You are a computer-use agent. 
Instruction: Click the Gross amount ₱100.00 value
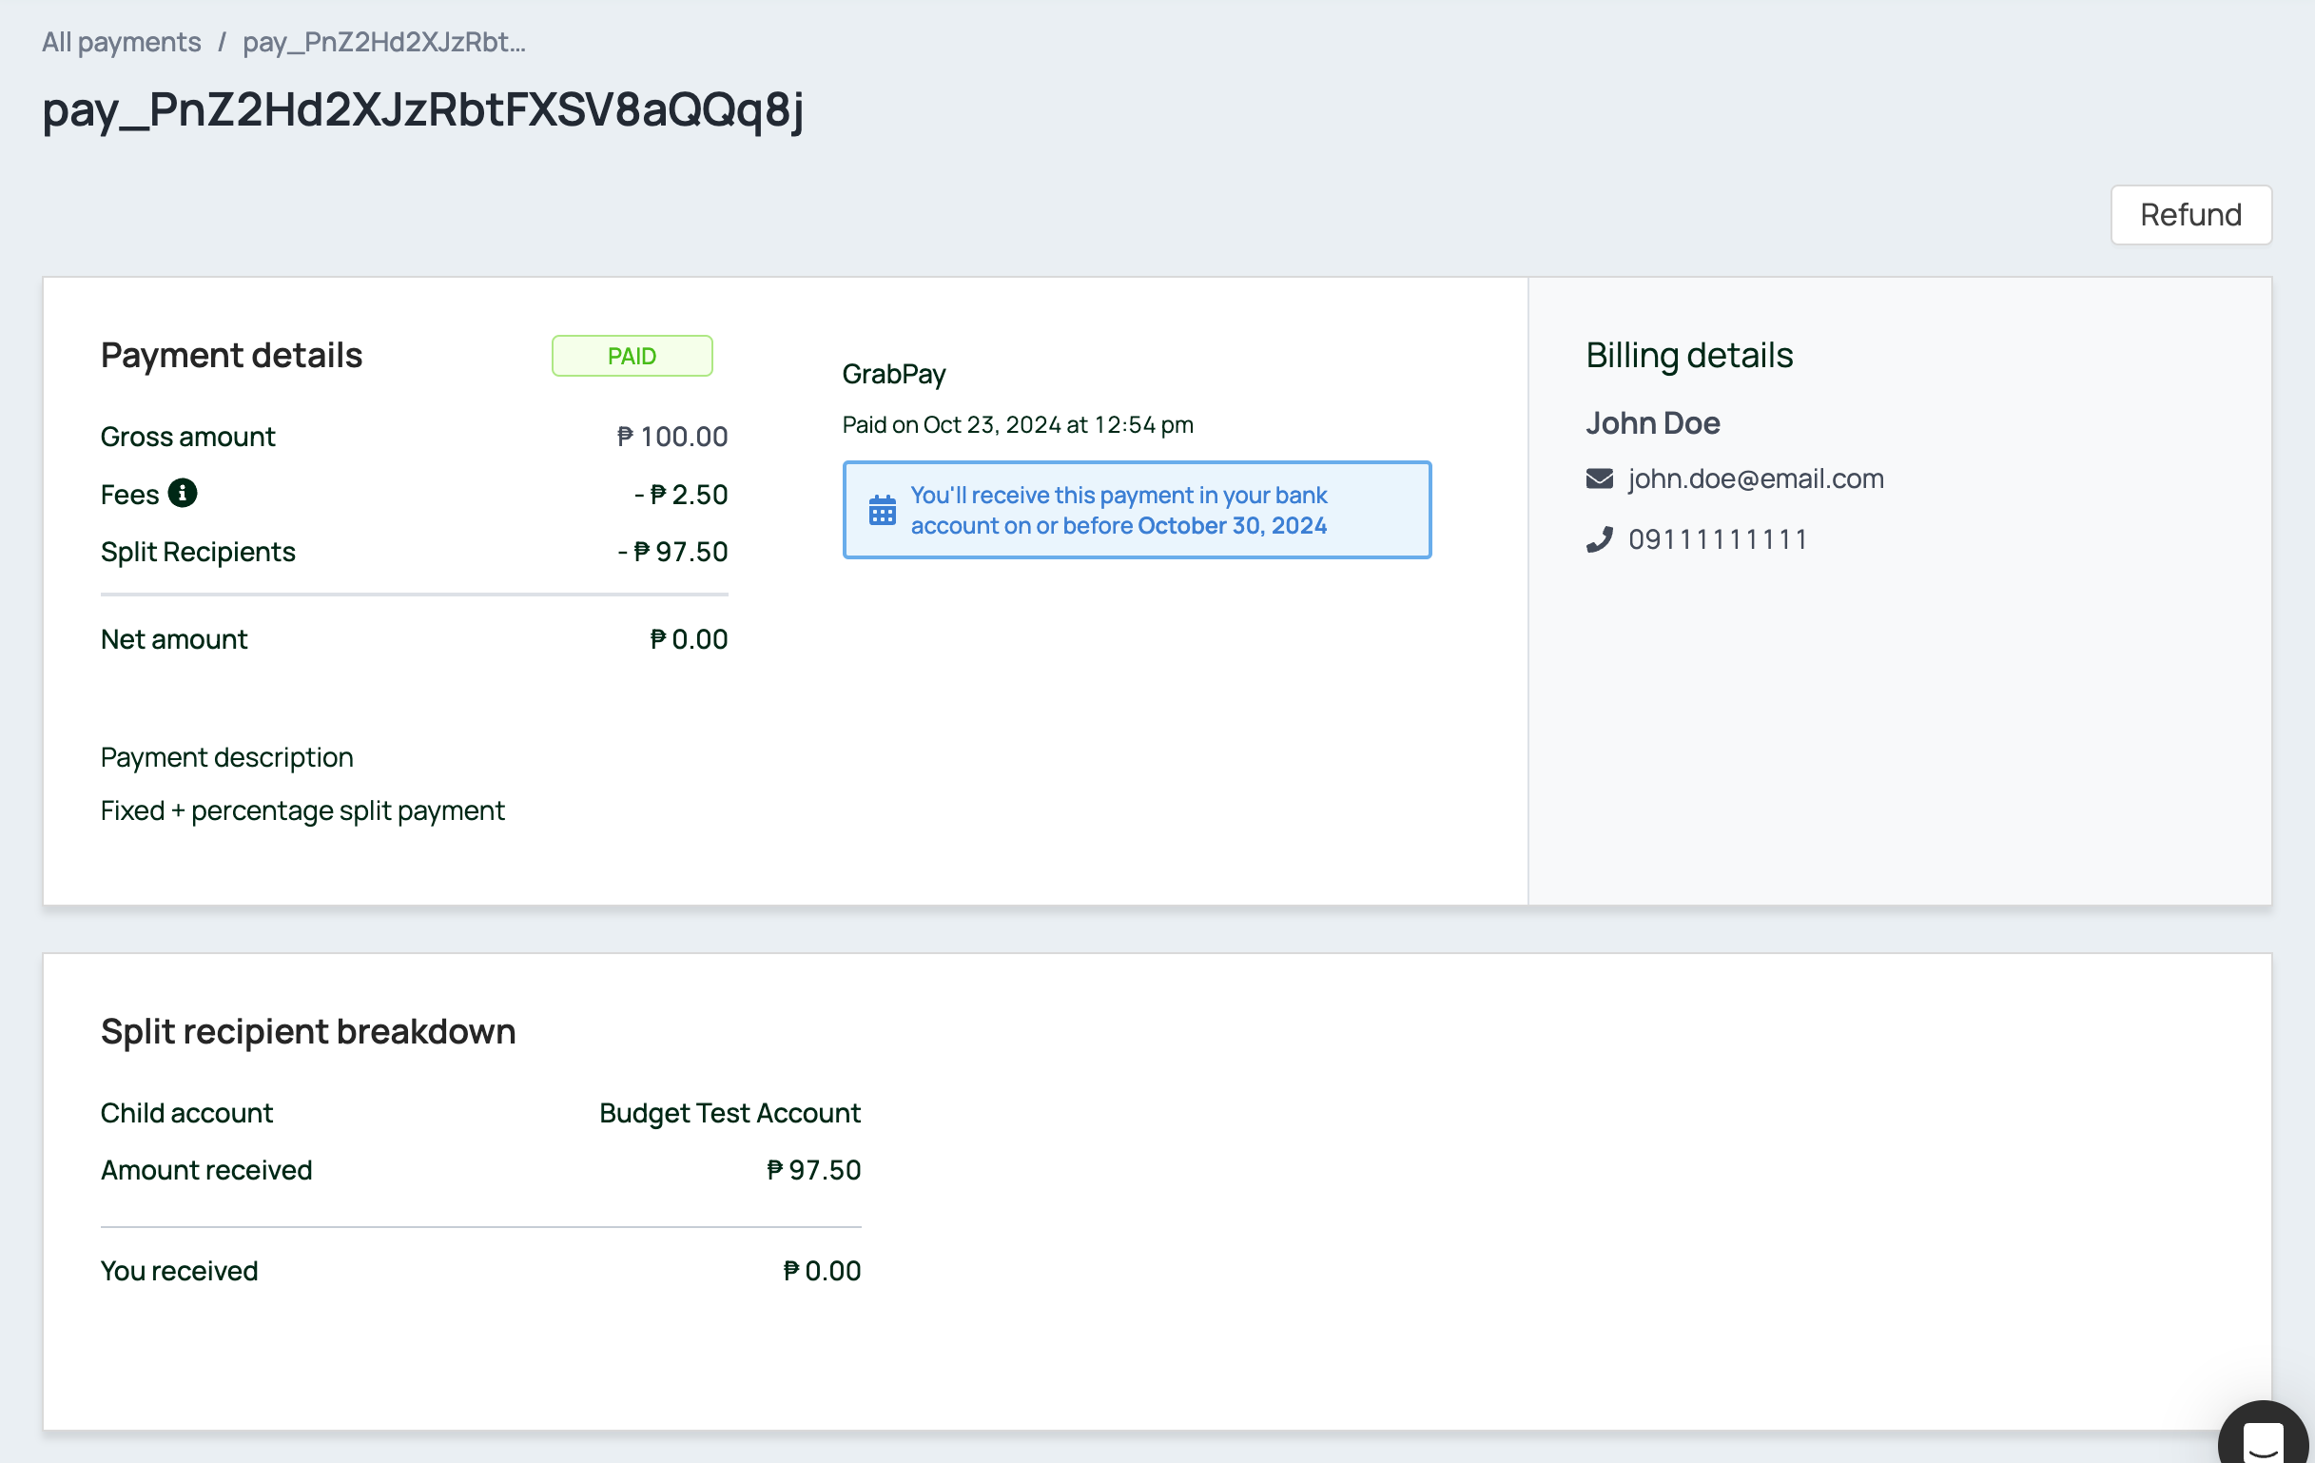(x=672, y=437)
